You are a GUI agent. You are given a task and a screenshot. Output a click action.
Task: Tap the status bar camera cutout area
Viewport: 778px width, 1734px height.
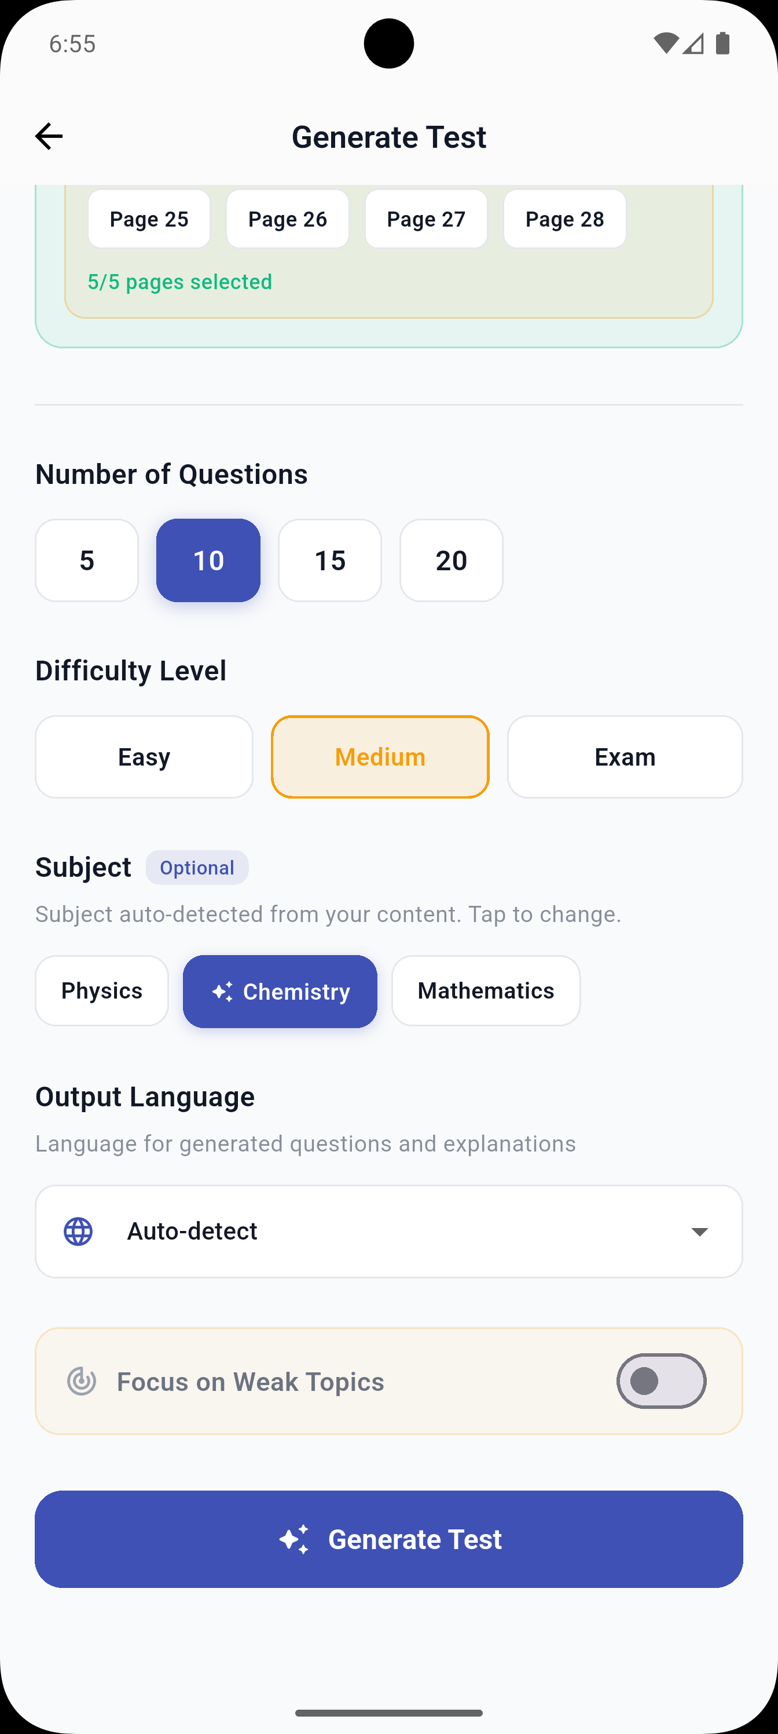tap(388, 43)
